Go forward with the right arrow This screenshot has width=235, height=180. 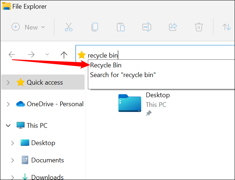[31, 55]
